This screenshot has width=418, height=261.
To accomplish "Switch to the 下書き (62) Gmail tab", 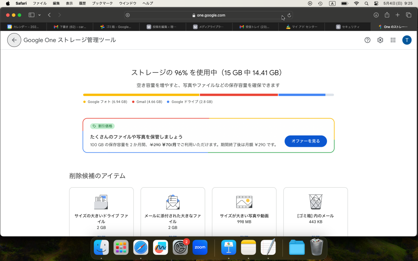I will coord(70,27).
